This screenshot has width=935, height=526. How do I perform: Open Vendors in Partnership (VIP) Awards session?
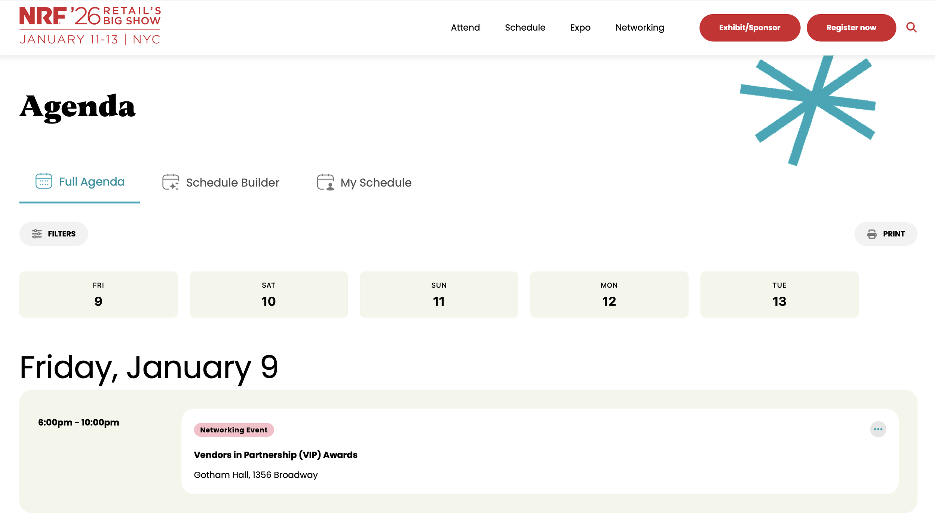click(275, 455)
